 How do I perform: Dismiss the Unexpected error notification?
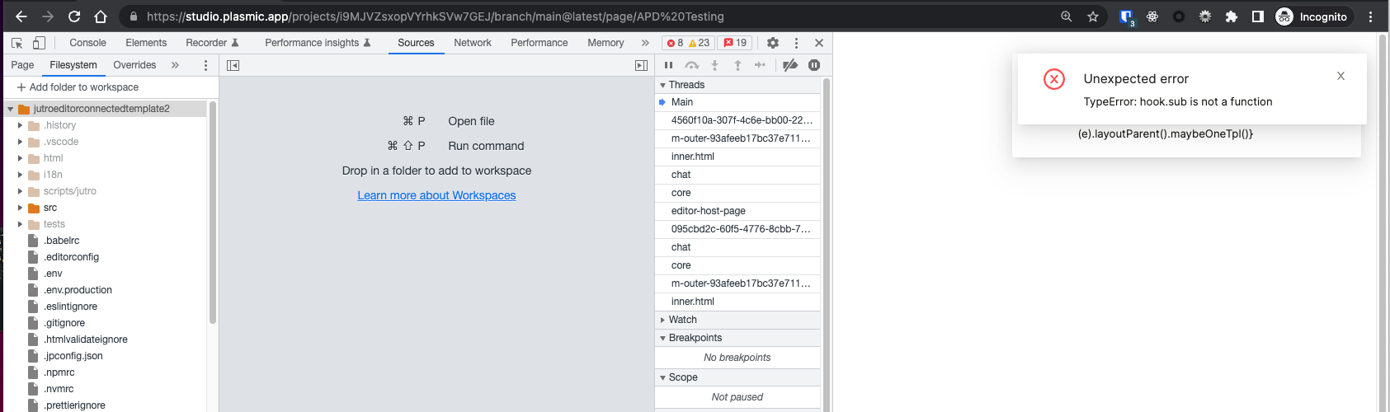[1341, 76]
